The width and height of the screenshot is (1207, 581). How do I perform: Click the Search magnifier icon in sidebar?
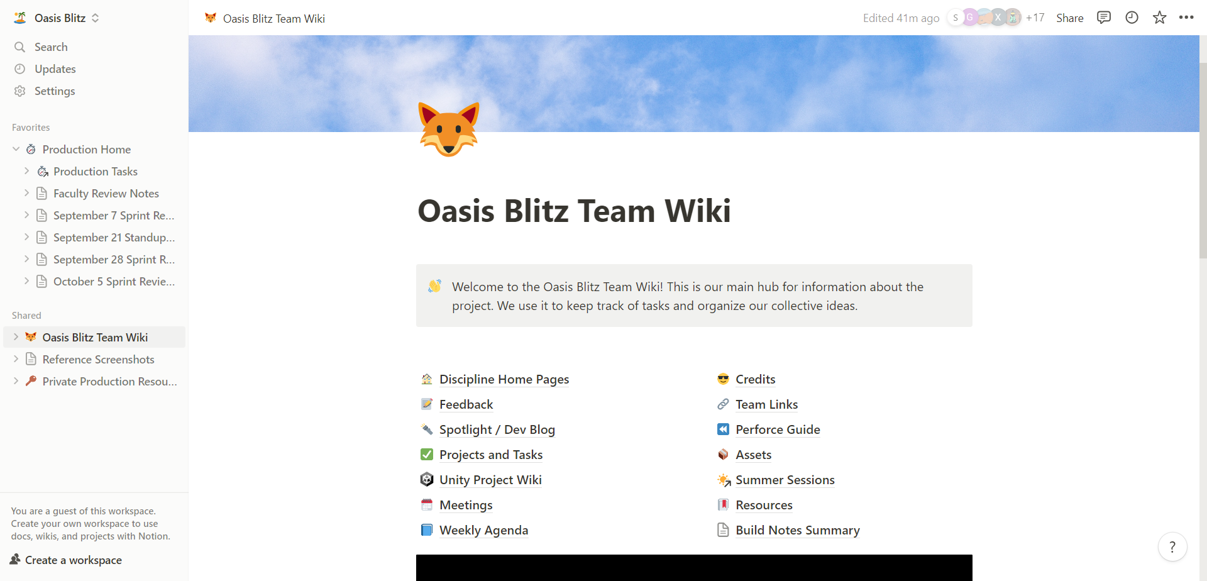[x=20, y=47]
